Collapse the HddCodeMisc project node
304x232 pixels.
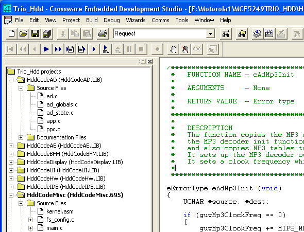pyautogui.click(x=11, y=195)
